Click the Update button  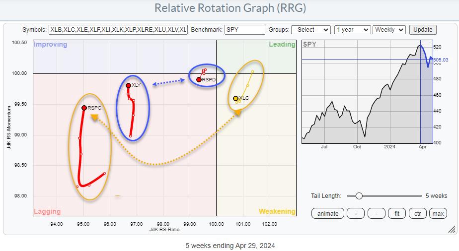pos(423,30)
